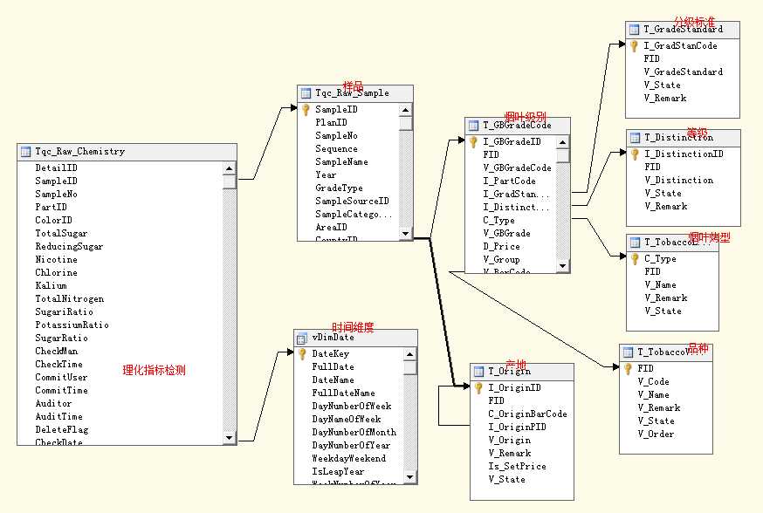Select C_OriginBarCode column in T_Origin
This screenshot has width=763, height=513.
[522, 414]
